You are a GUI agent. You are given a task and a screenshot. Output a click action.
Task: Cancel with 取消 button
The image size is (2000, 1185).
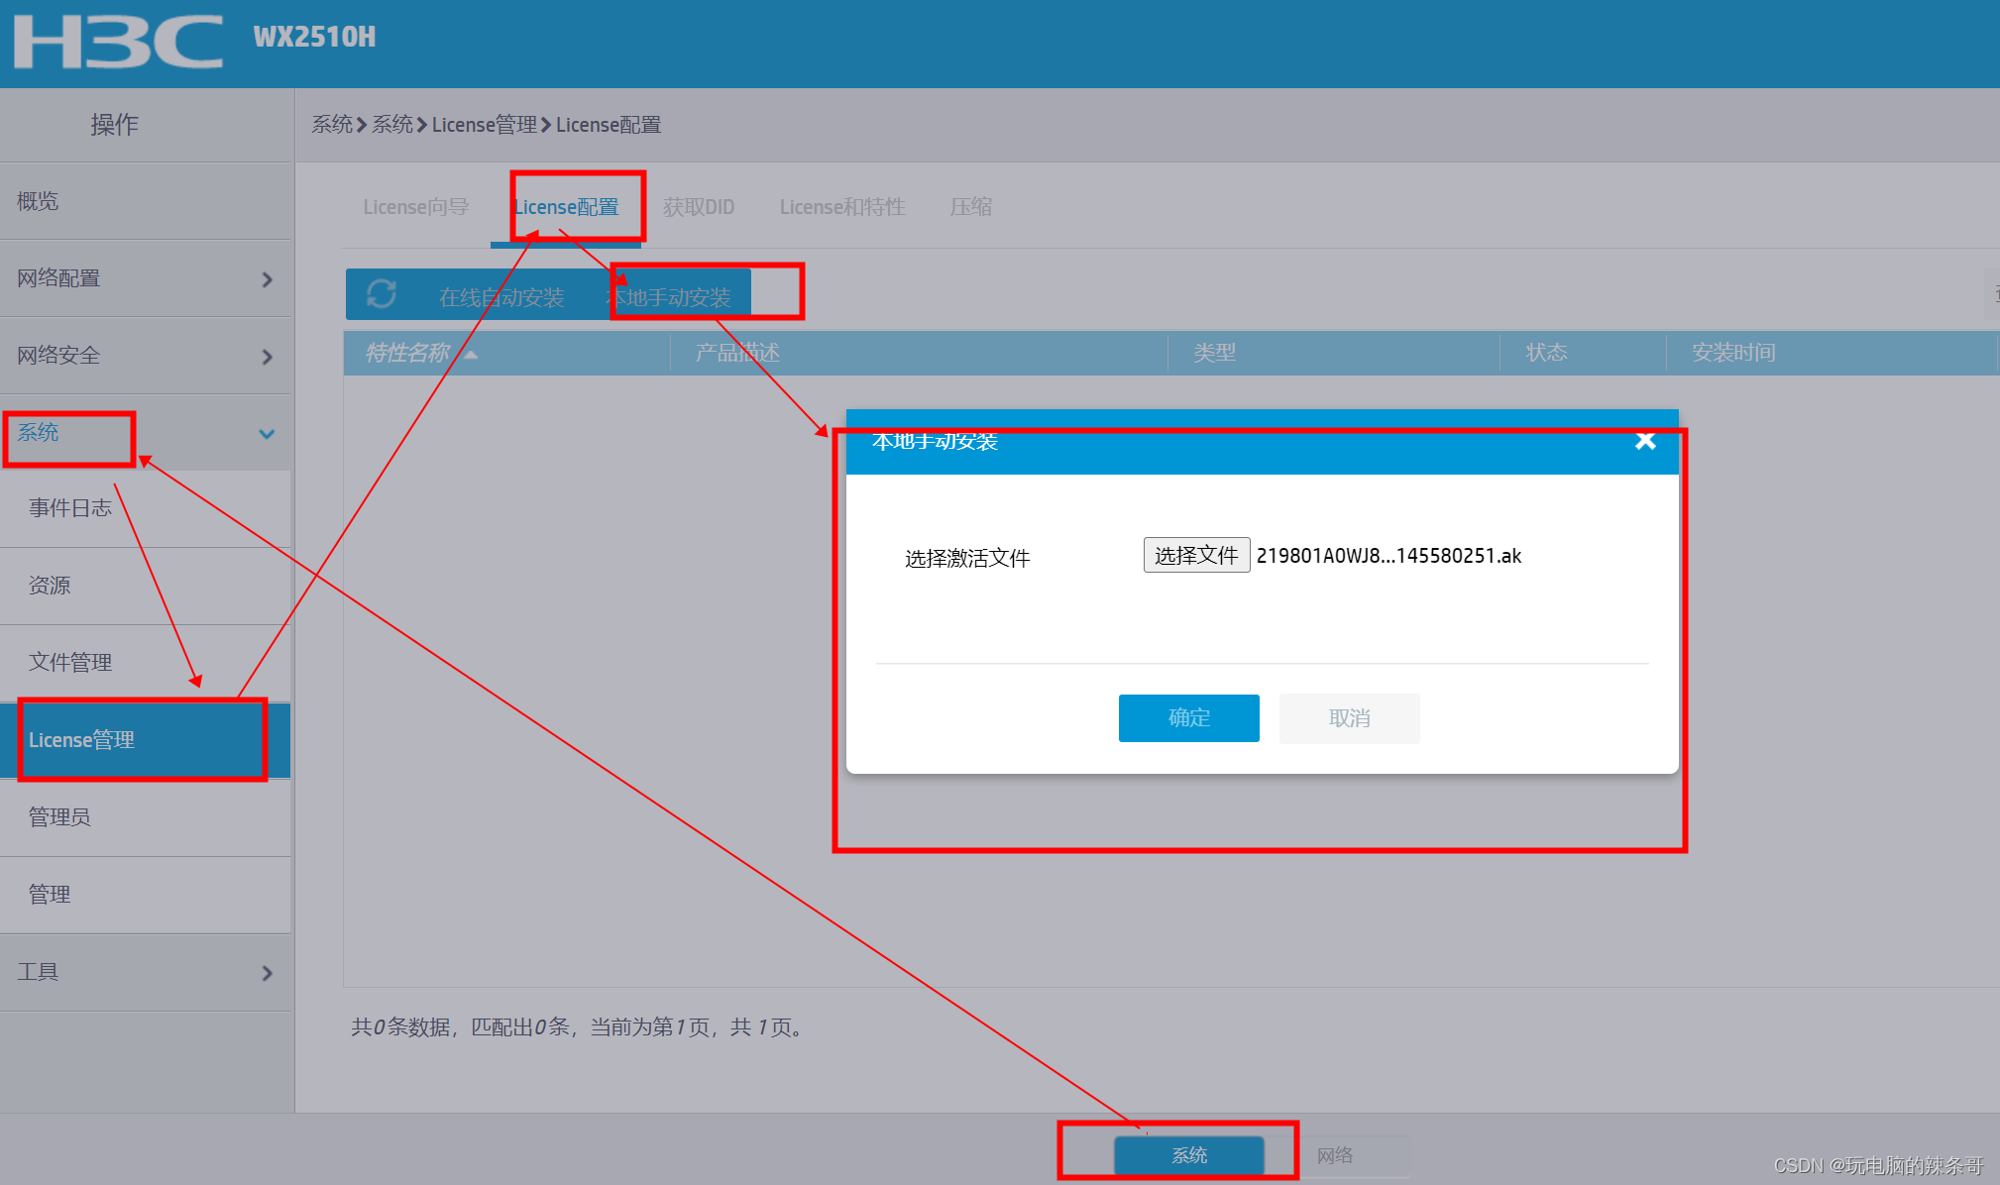click(x=1349, y=718)
